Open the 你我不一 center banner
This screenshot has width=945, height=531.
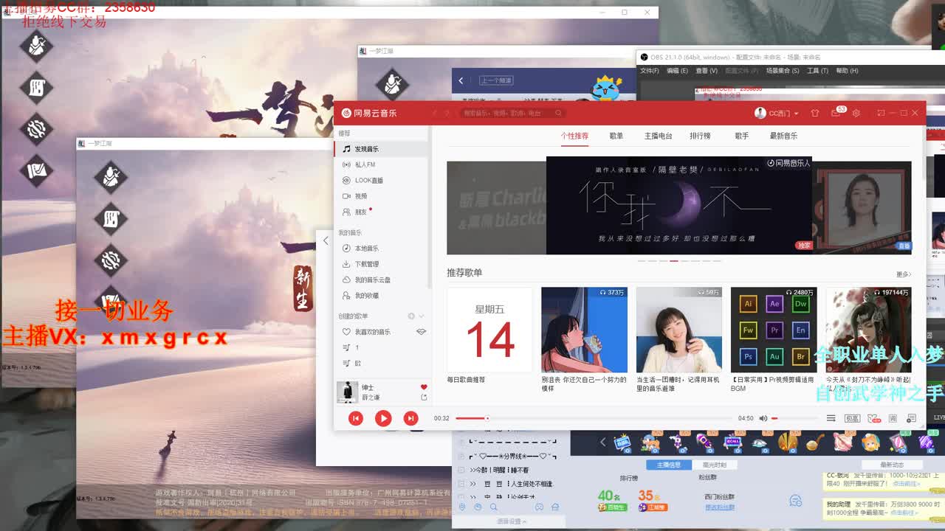coord(678,205)
